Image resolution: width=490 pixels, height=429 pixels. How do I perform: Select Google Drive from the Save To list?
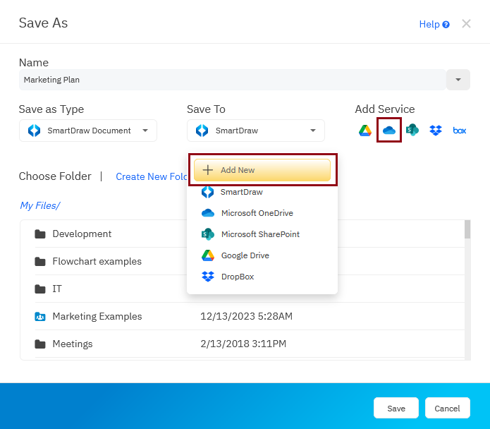245,255
